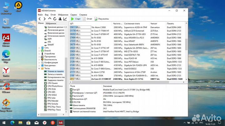The image size is (225, 126).
Task: Expand the Устройства tree node
Action: point(39,54)
